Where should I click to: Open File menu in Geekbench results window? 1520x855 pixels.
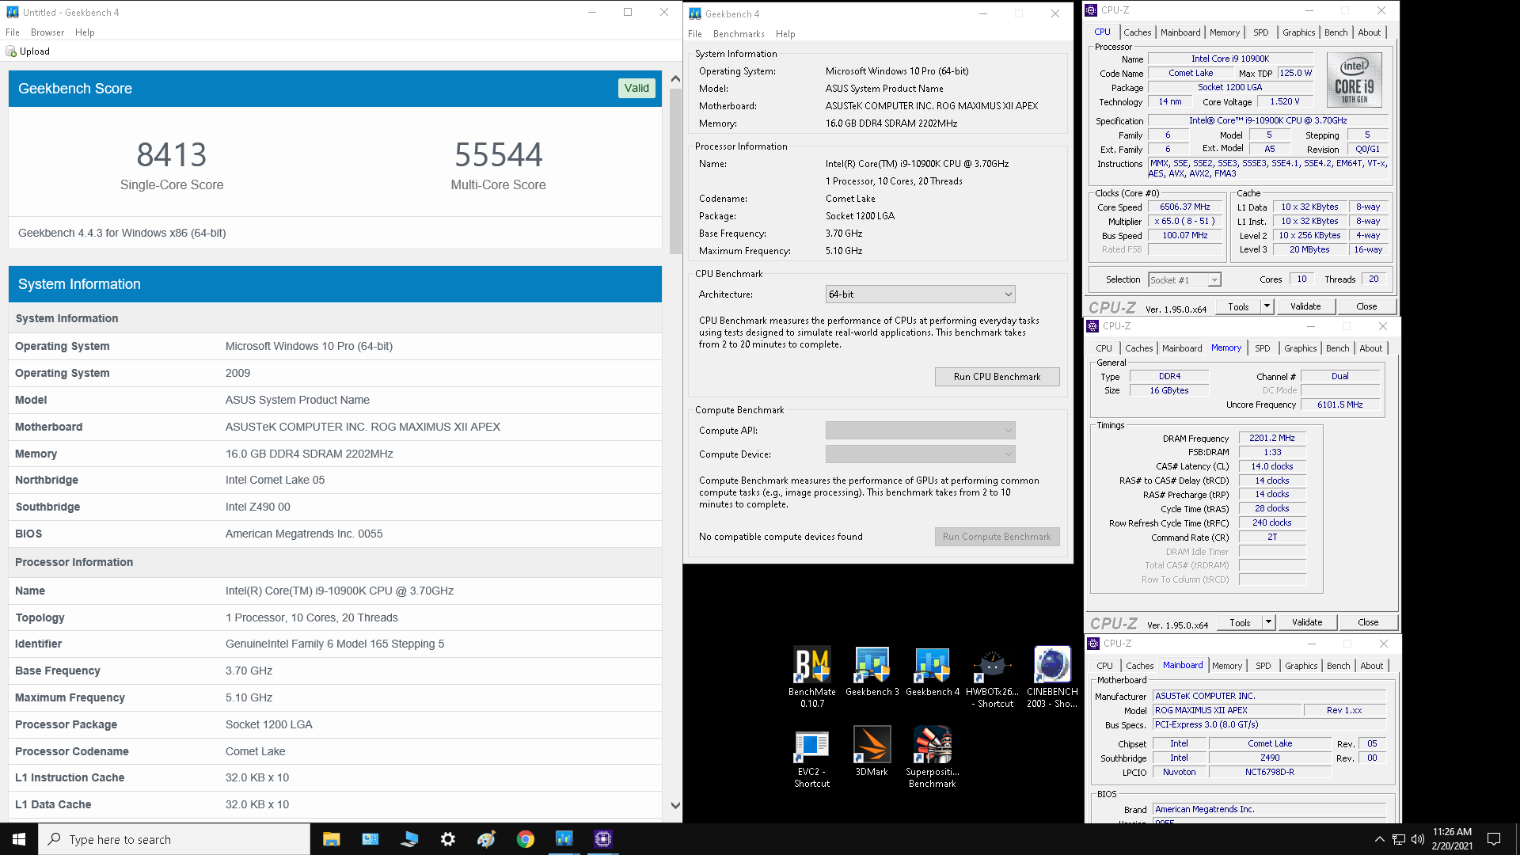tap(13, 32)
